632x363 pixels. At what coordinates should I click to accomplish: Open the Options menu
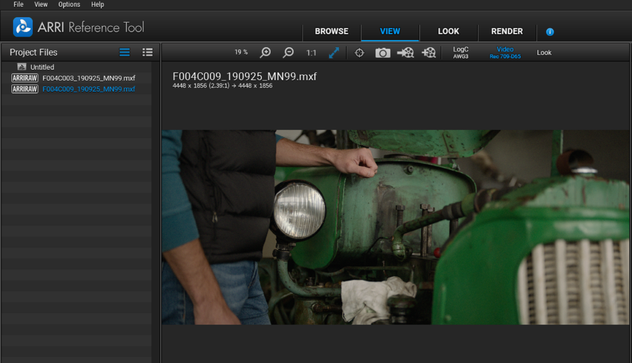coord(69,4)
